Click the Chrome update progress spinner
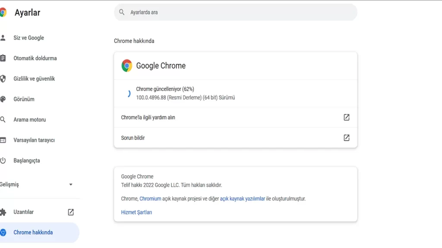Image resolution: width=442 pixels, height=248 pixels. (x=128, y=93)
